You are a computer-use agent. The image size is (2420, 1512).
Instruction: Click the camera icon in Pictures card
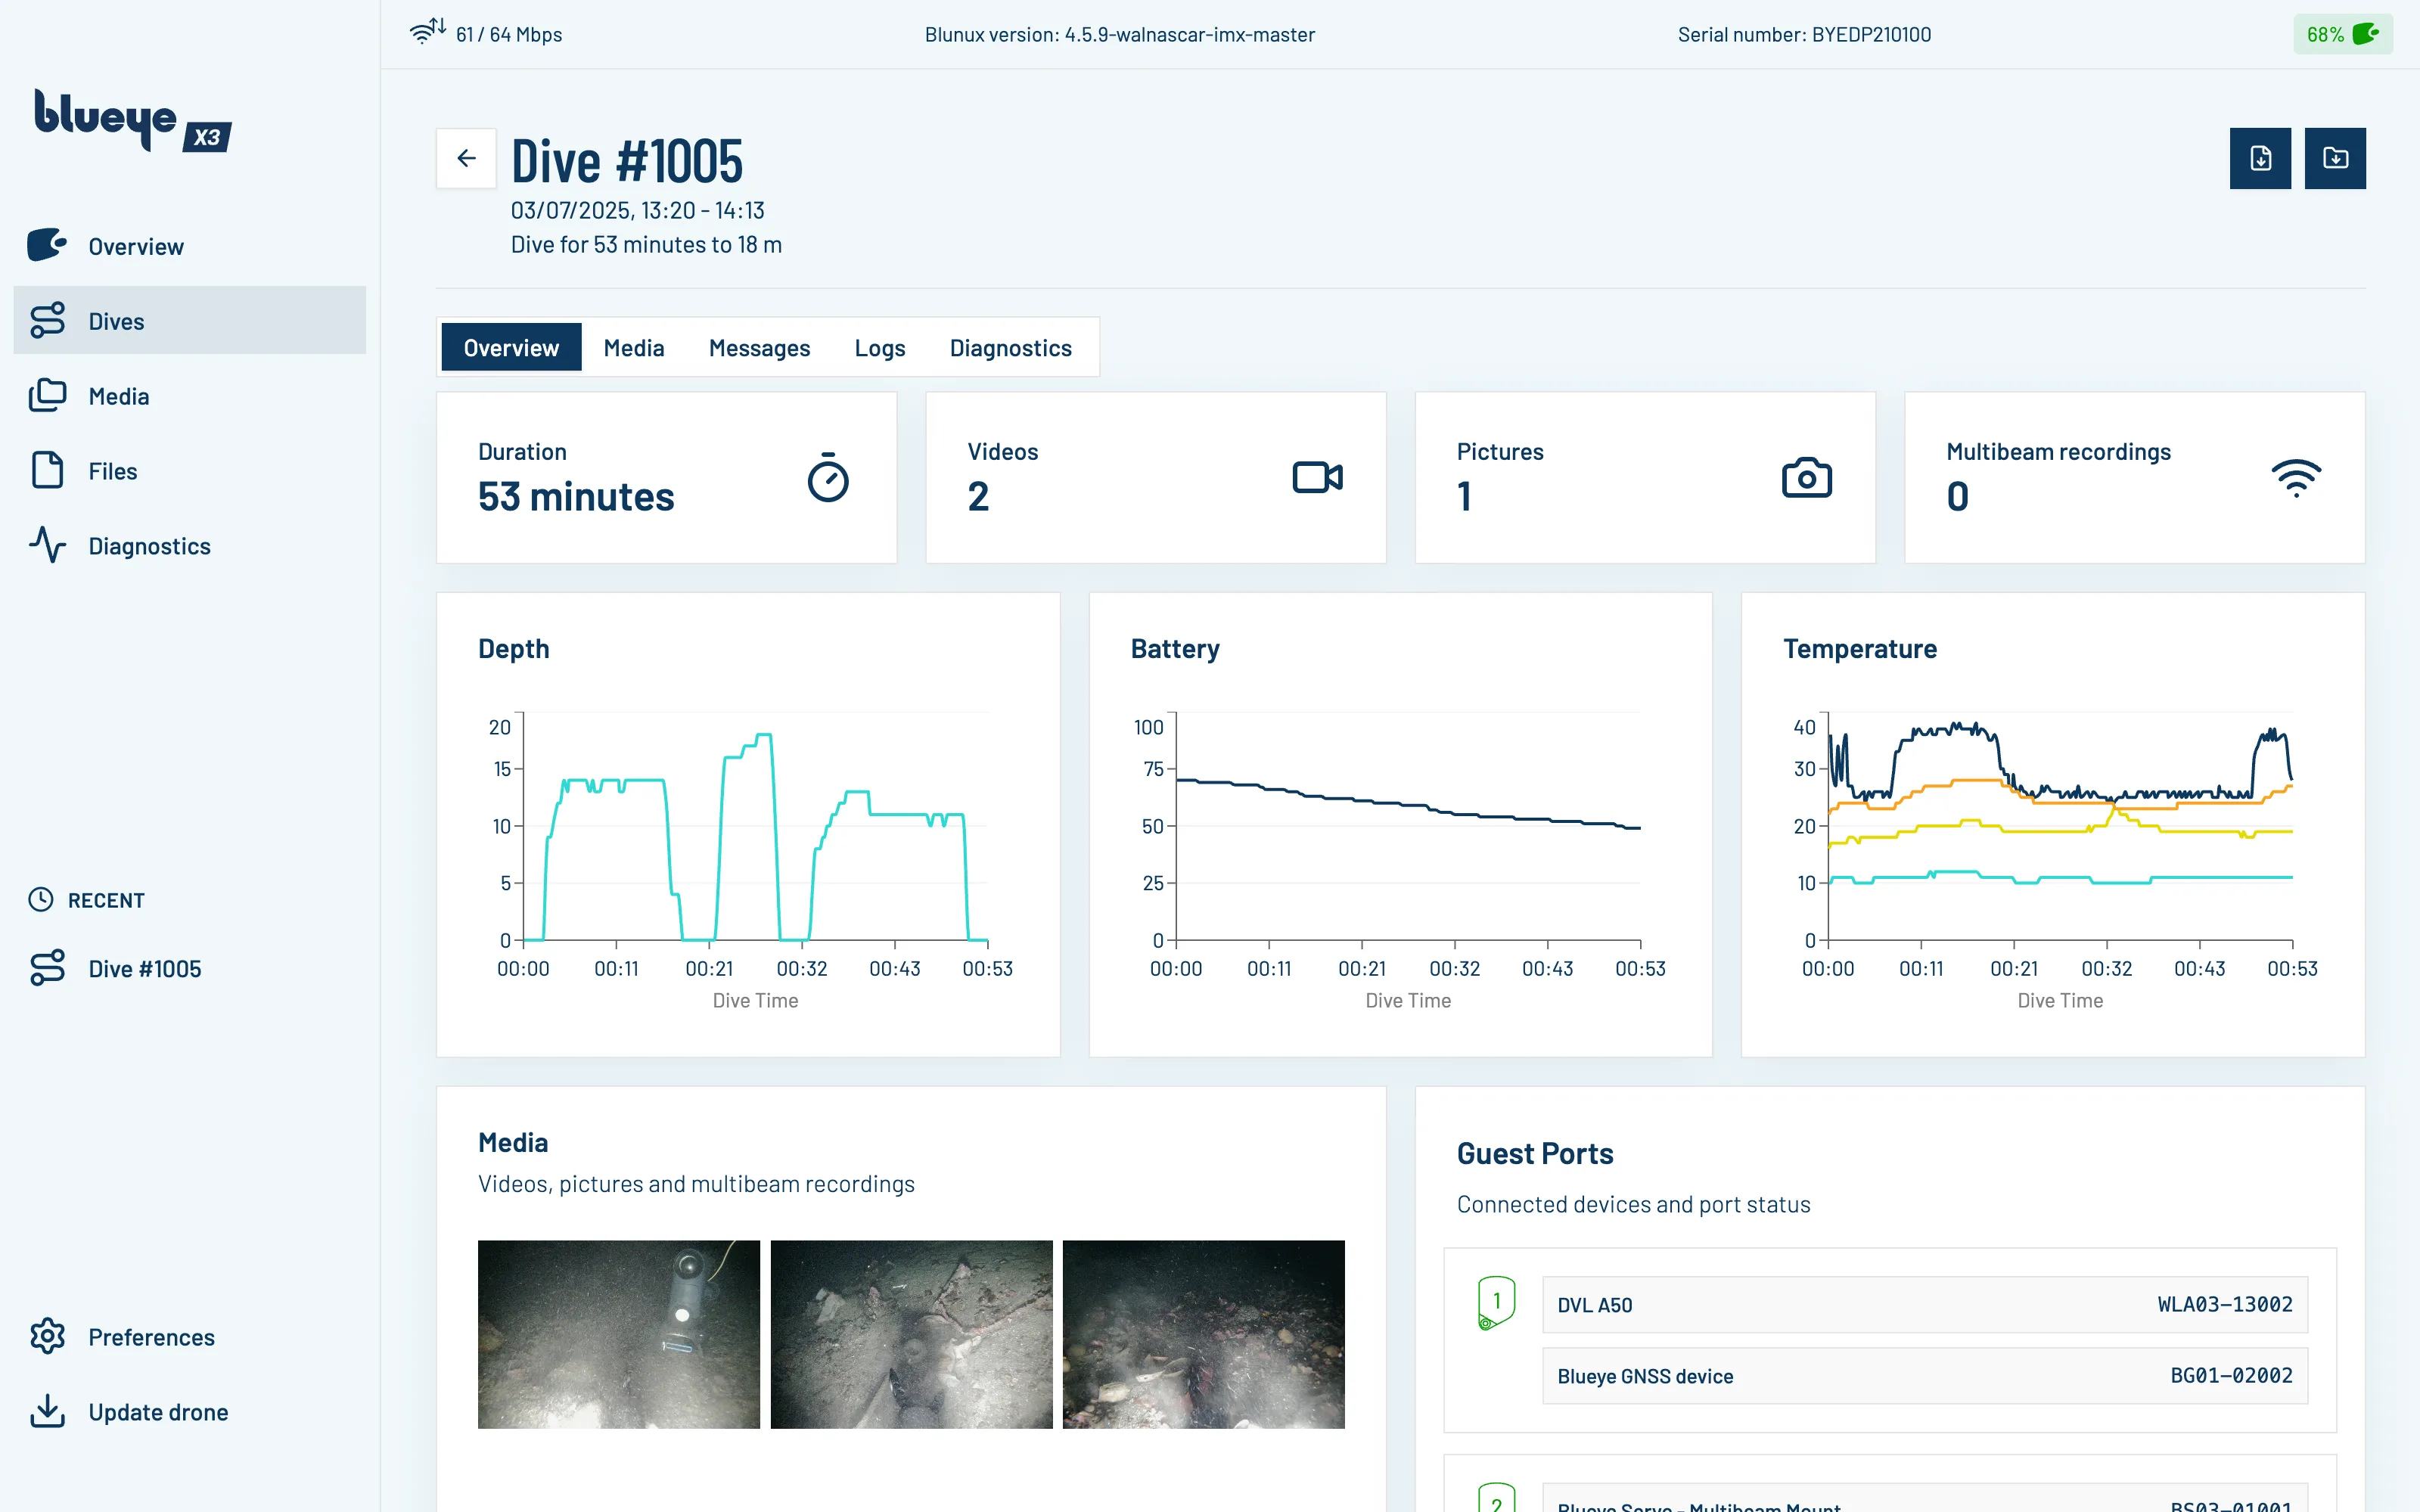coord(1807,477)
